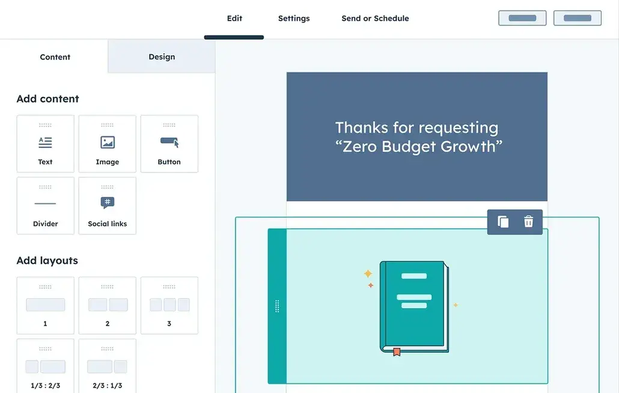
Task: Select the Text content block icon
Action: point(46,143)
